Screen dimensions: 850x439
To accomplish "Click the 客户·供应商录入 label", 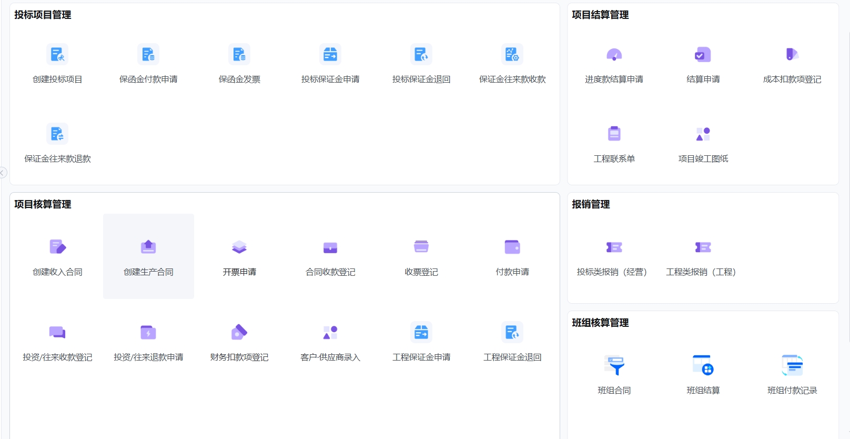I will pyautogui.click(x=330, y=357).
